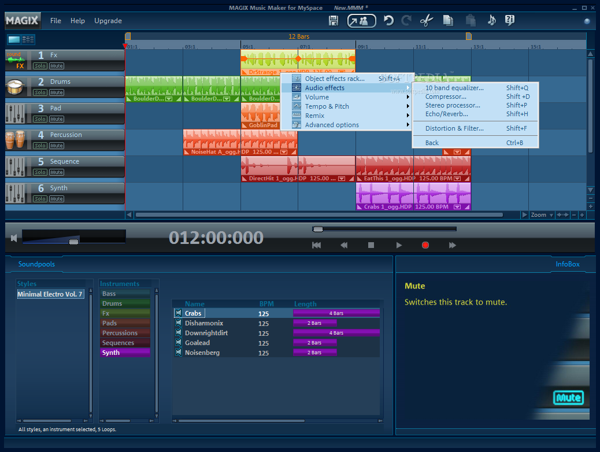
Task: Stop playback
Action: click(x=371, y=245)
